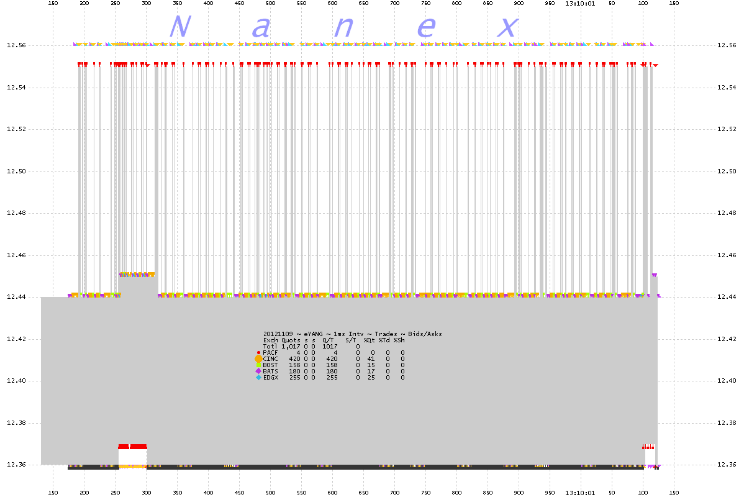The width and height of the screenshot is (744, 497).
Task: Click the "350" tick on the top time axis
Action: [x=178, y=3]
